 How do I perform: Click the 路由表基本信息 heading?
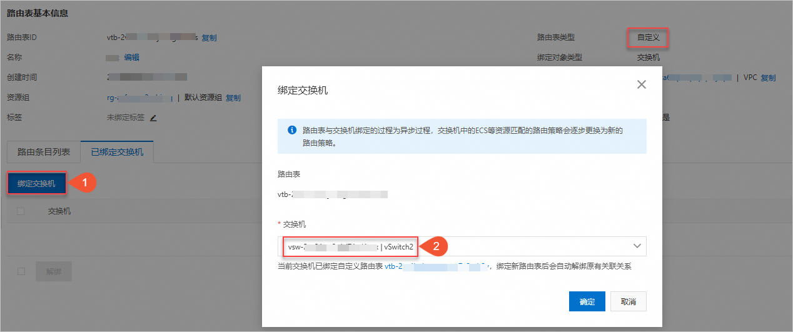coord(38,13)
